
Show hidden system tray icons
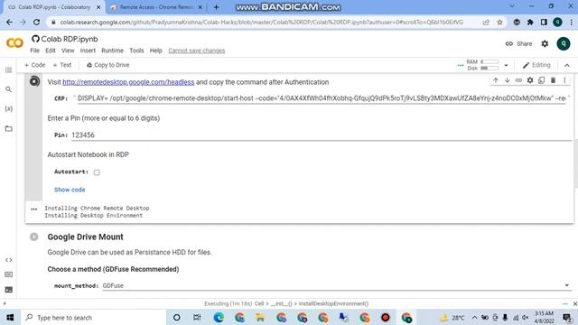(x=474, y=318)
